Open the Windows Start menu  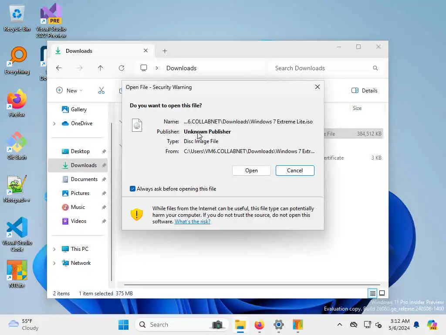click(x=123, y=325)
